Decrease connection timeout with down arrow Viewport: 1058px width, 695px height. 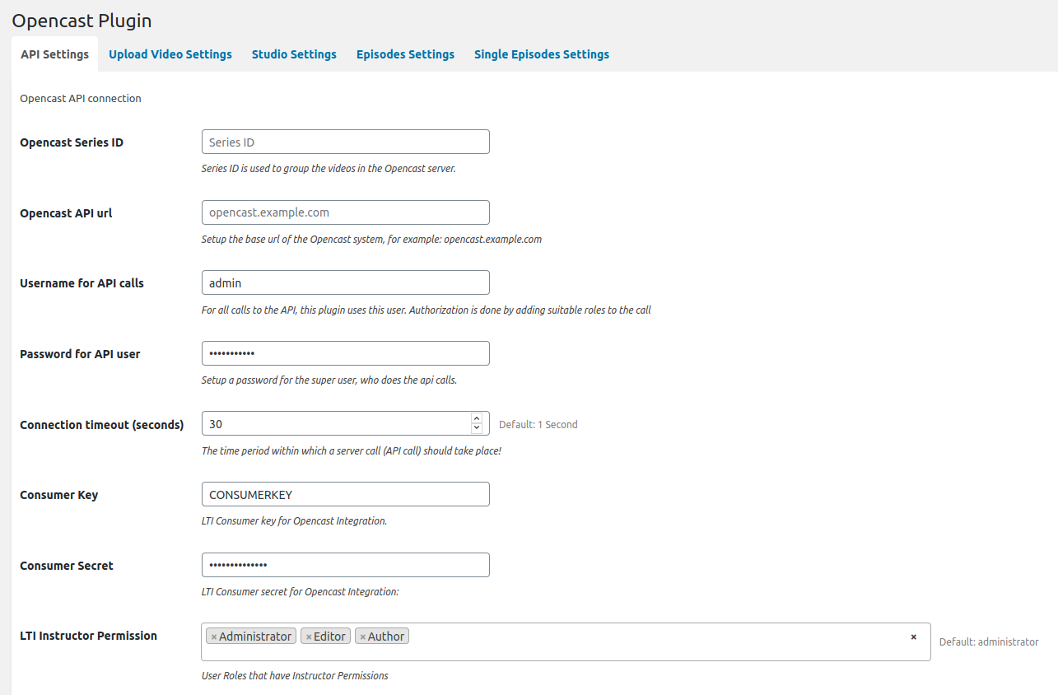(477, 428)
